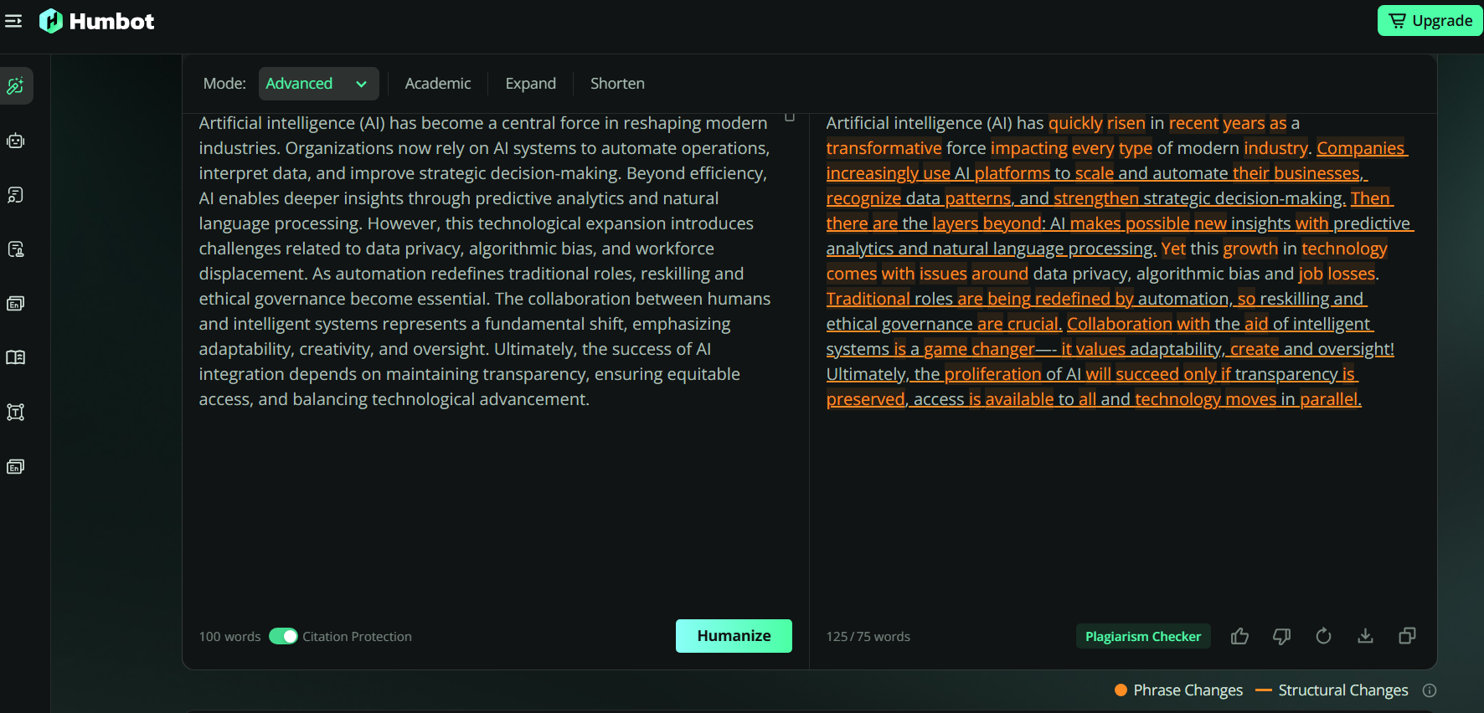
Task: Copy the output text to clipboard
Action: 1407,636
